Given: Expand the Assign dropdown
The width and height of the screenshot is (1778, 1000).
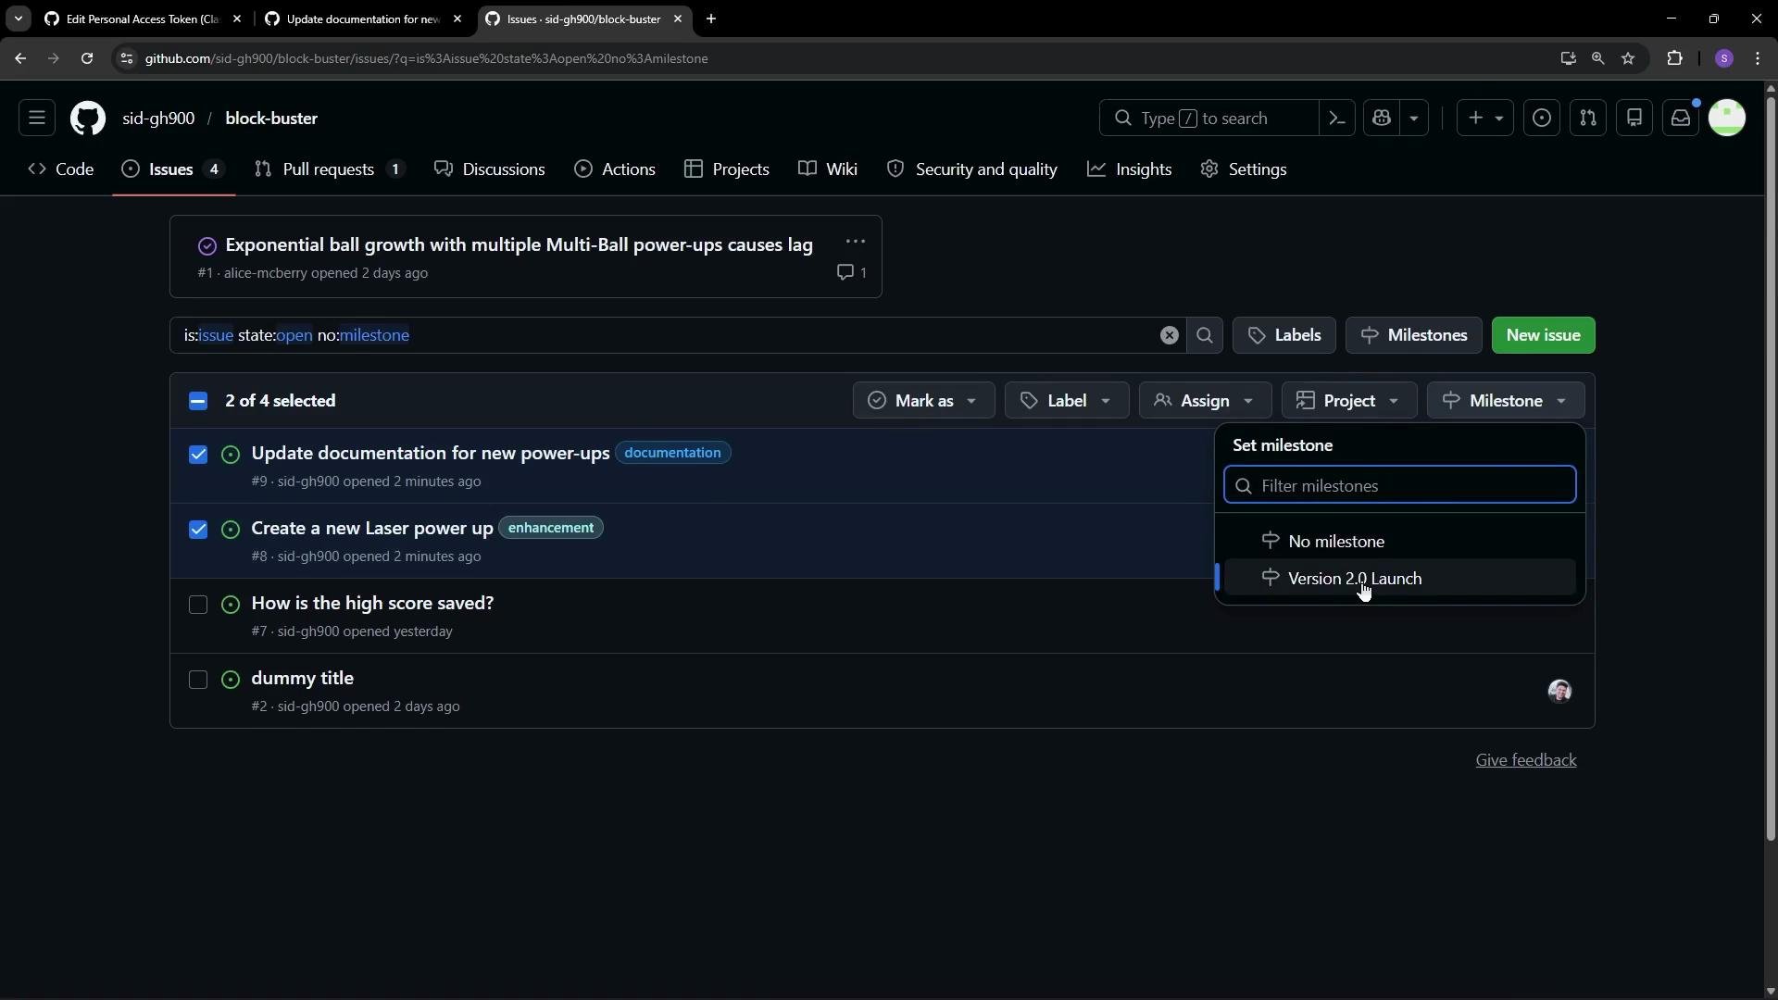Looking at the screenshot, I should (1205, 401).
